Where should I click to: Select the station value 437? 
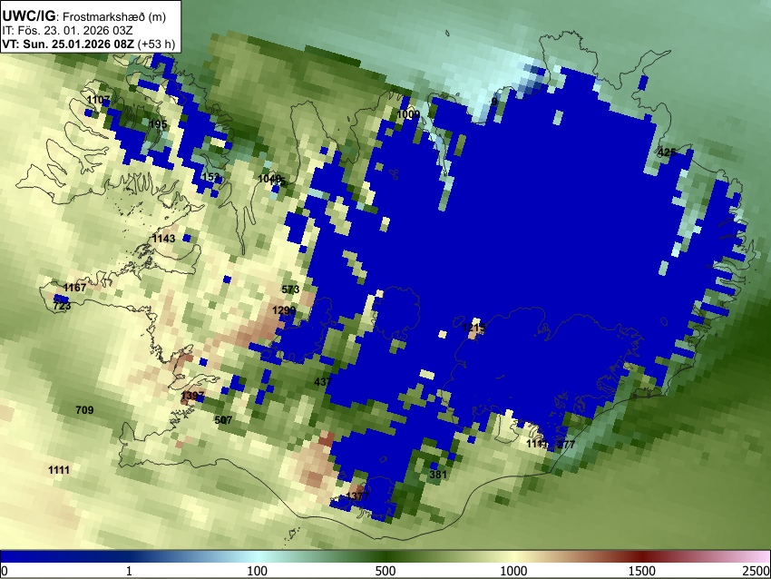[323, 381]
